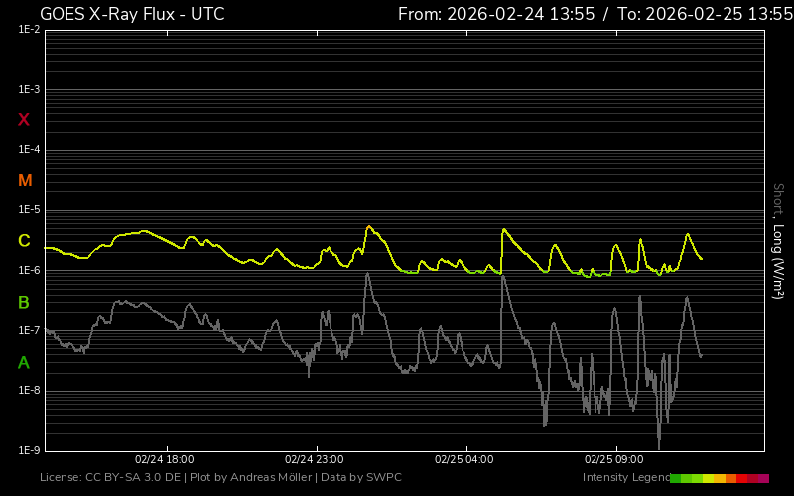Click the green B flare class label
The height and width of the screenshot is (496, 794).
(24, 302)
